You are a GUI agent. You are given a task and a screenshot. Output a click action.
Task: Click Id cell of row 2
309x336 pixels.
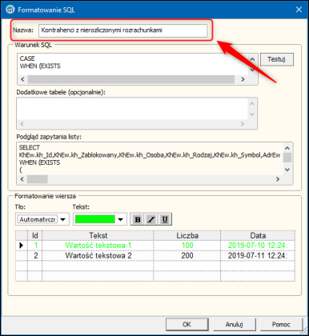click(x=35, y=256)
